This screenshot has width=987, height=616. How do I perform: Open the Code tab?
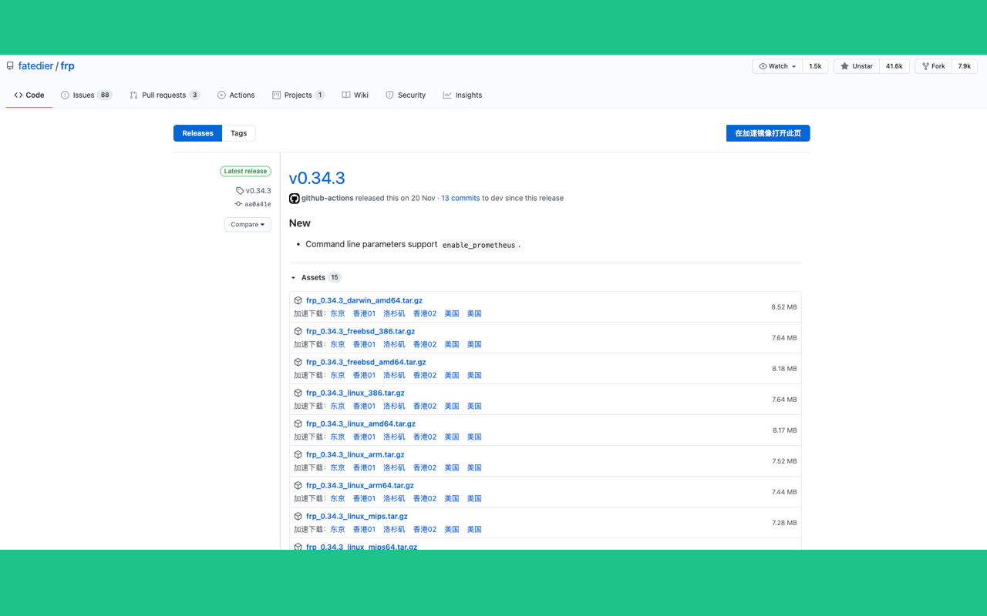click(29, 95)
